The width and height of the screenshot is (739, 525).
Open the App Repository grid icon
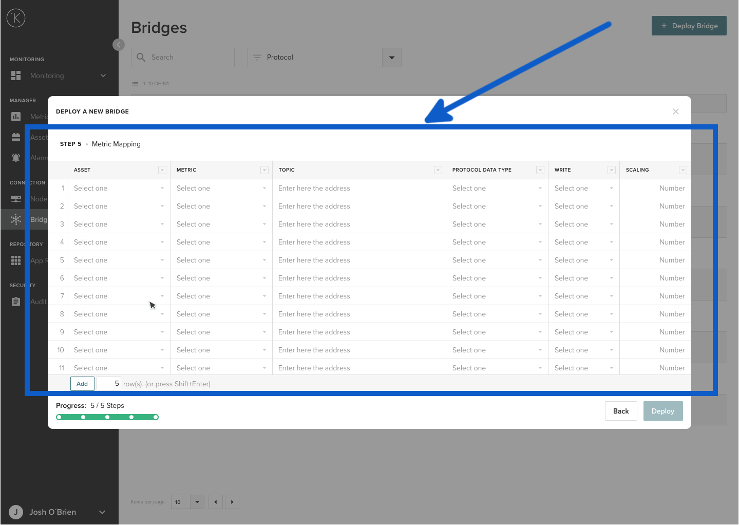click(15, 260)
